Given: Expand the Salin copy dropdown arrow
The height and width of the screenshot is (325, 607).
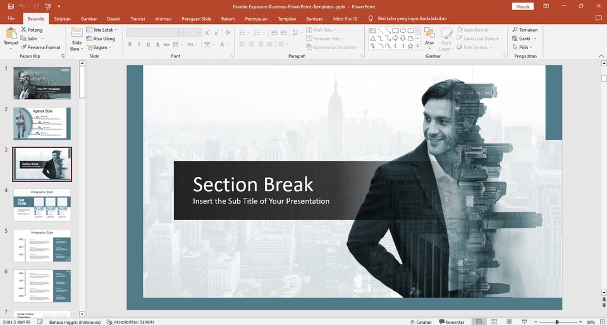Looking at the screenshot, I should point(42,39).
